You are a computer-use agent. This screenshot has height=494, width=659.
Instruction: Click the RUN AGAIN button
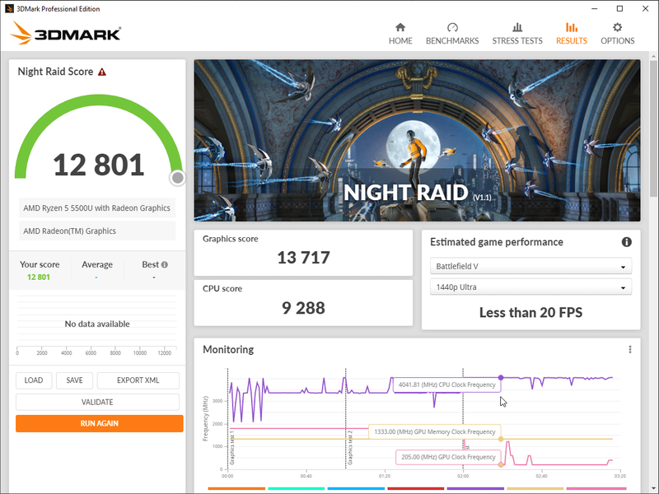(99, 423)
